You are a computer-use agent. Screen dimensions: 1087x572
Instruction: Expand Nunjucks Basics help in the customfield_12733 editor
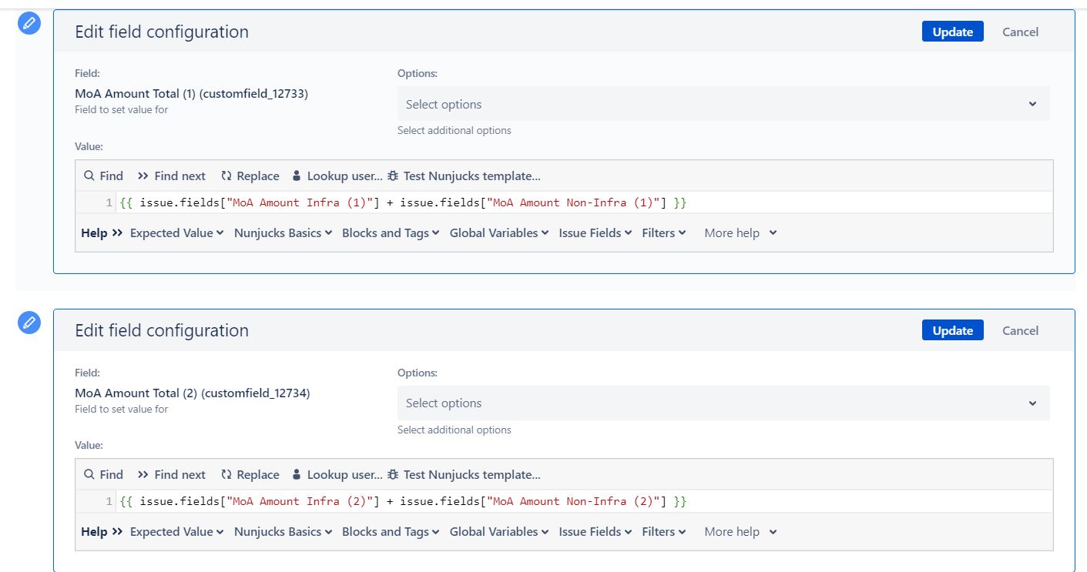[x=283, y=232]
